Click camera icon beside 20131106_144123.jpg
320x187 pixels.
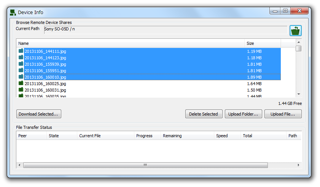click(x=21, y=57)
